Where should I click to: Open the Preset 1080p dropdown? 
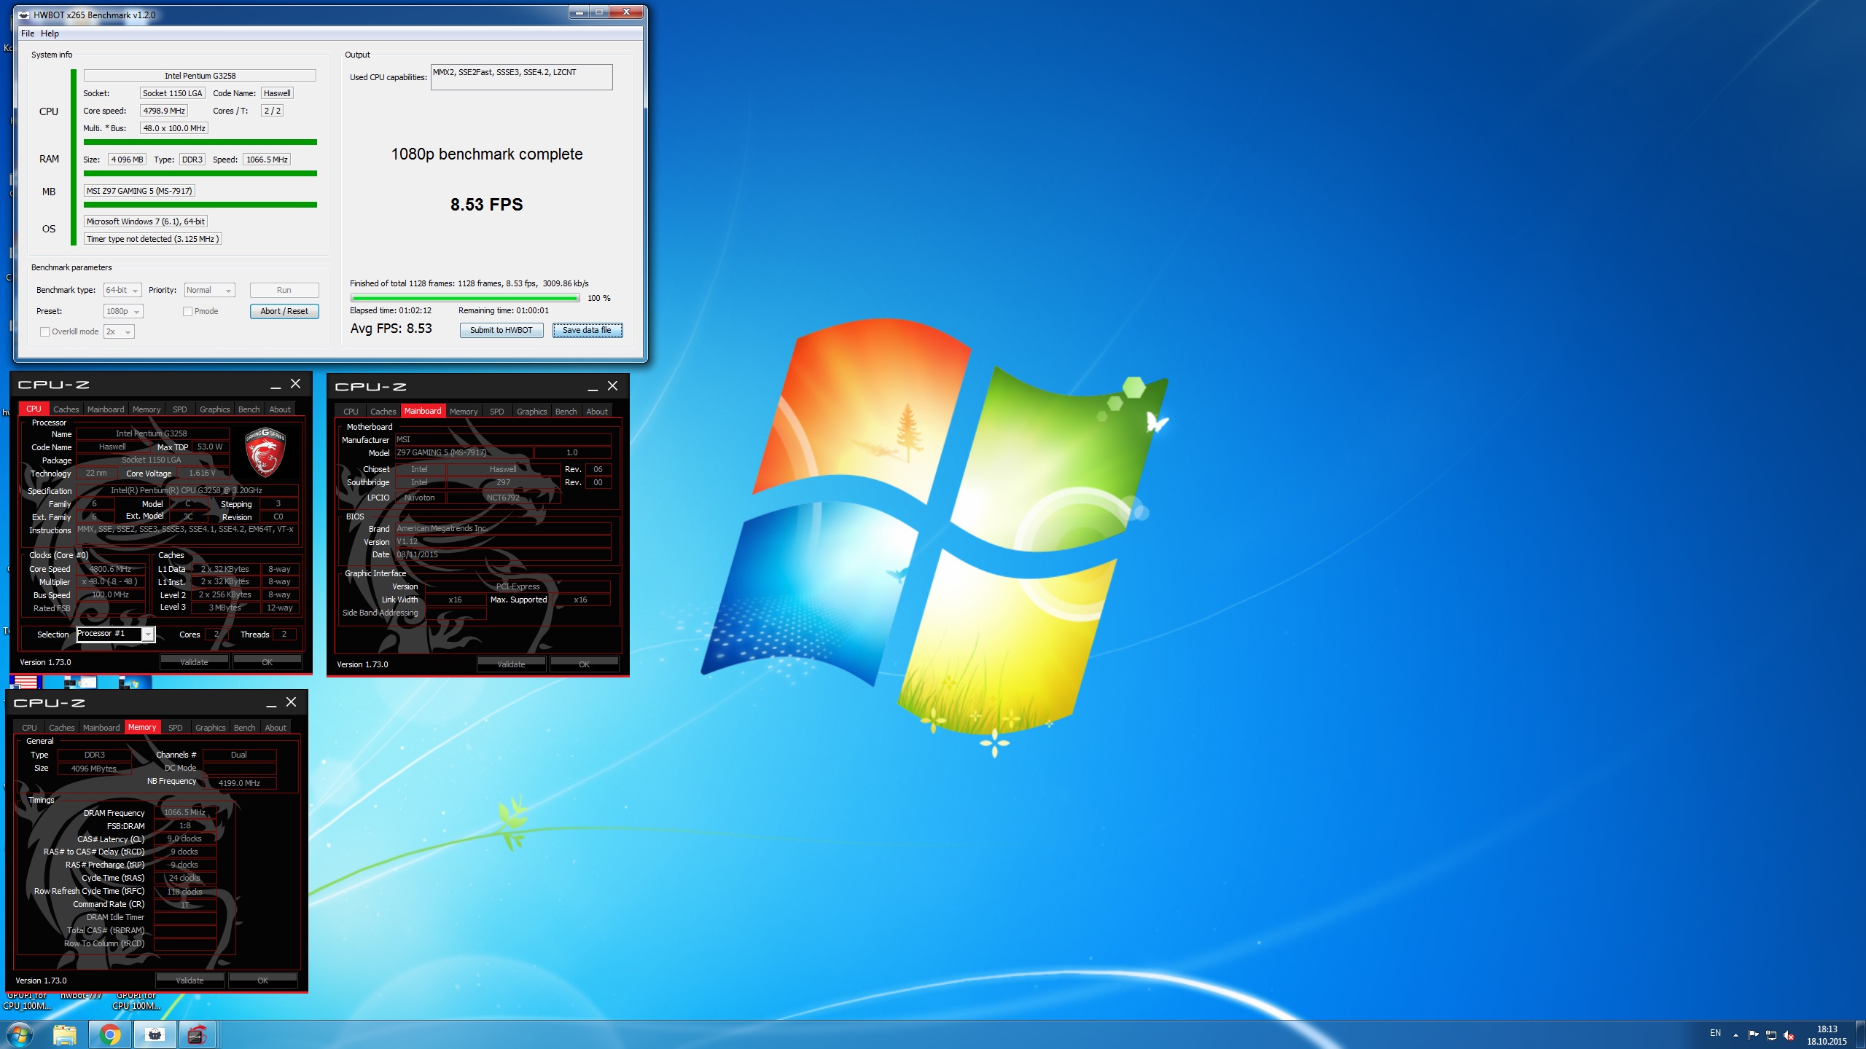pos(123,311)
